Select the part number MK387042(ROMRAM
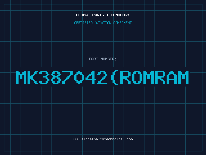The width and height of the screenshot is (206, 155). 102,78
